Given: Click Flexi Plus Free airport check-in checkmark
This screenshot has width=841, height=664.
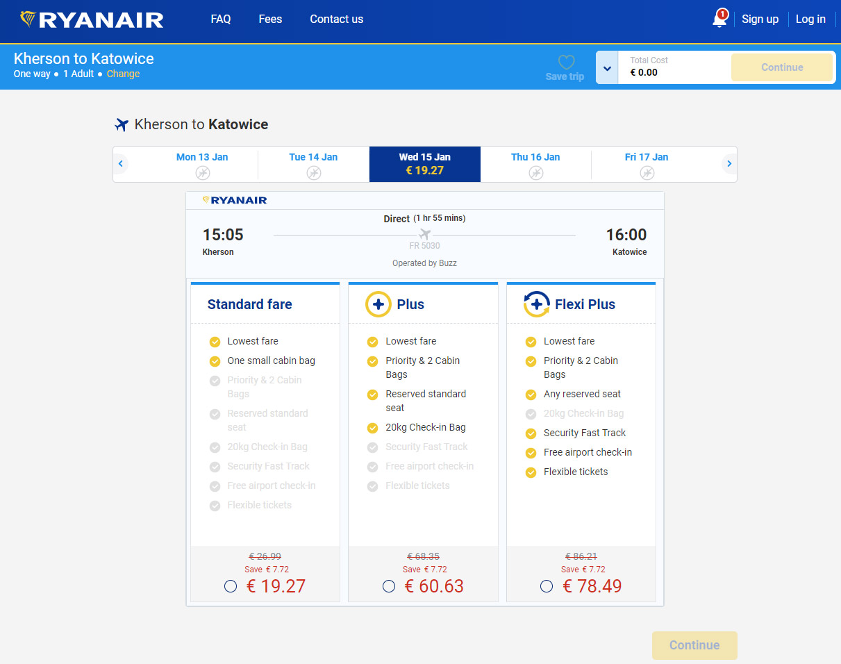Looking at the screenshot, I should pos(531,452).
